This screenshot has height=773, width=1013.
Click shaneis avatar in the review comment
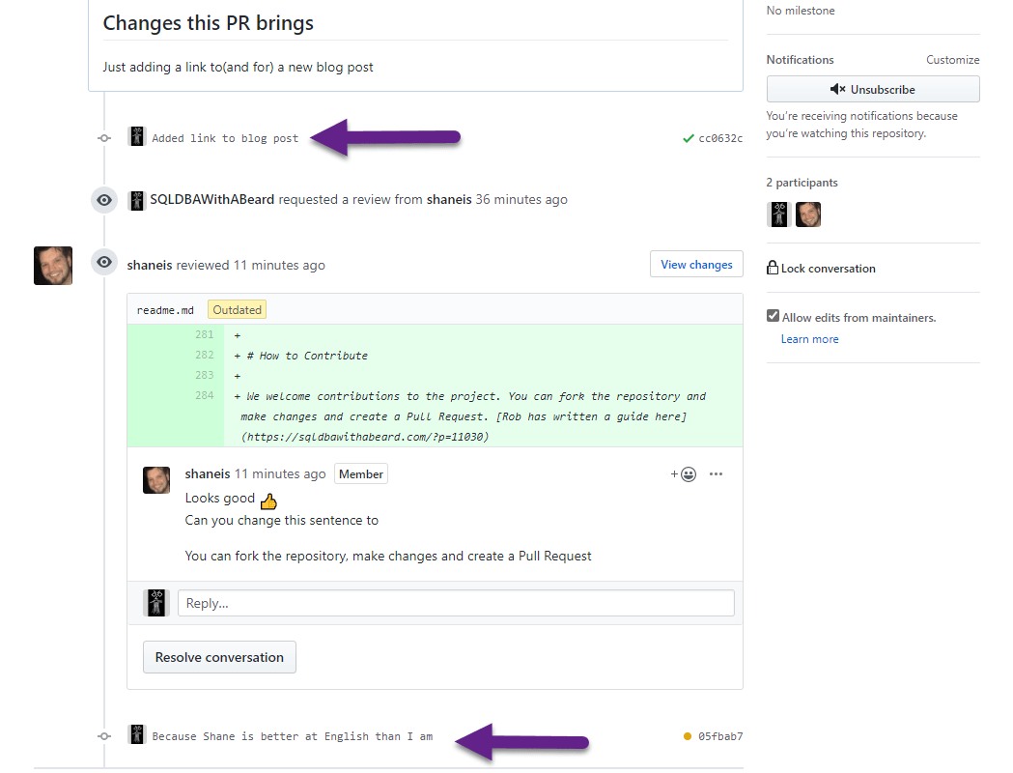click(156, 480)
